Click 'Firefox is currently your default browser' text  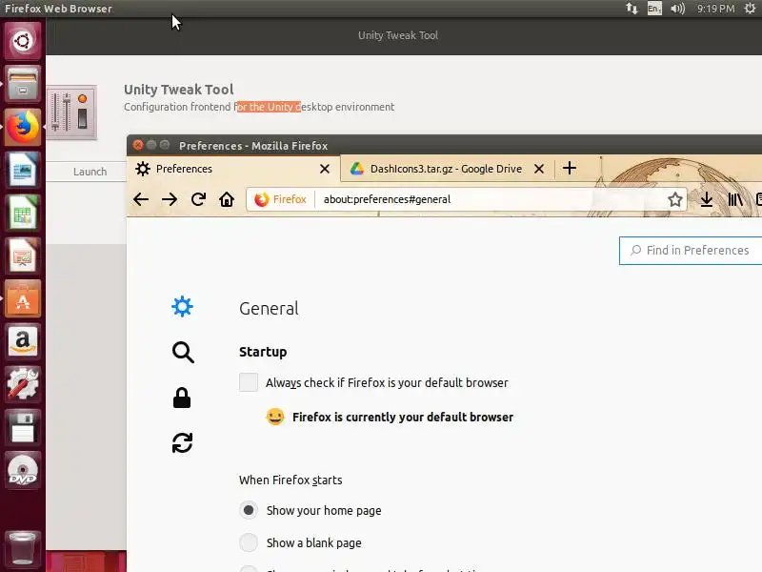403,417
